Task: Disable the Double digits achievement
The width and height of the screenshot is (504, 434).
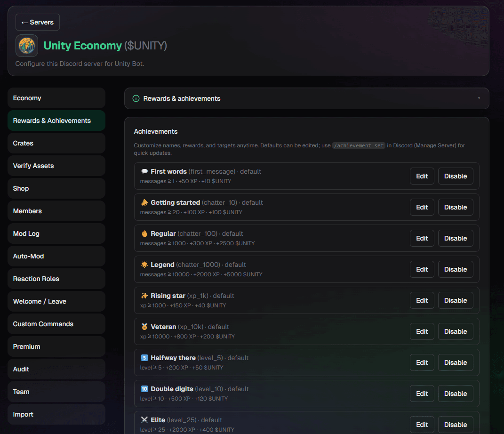Action: [x=456, y=394]
